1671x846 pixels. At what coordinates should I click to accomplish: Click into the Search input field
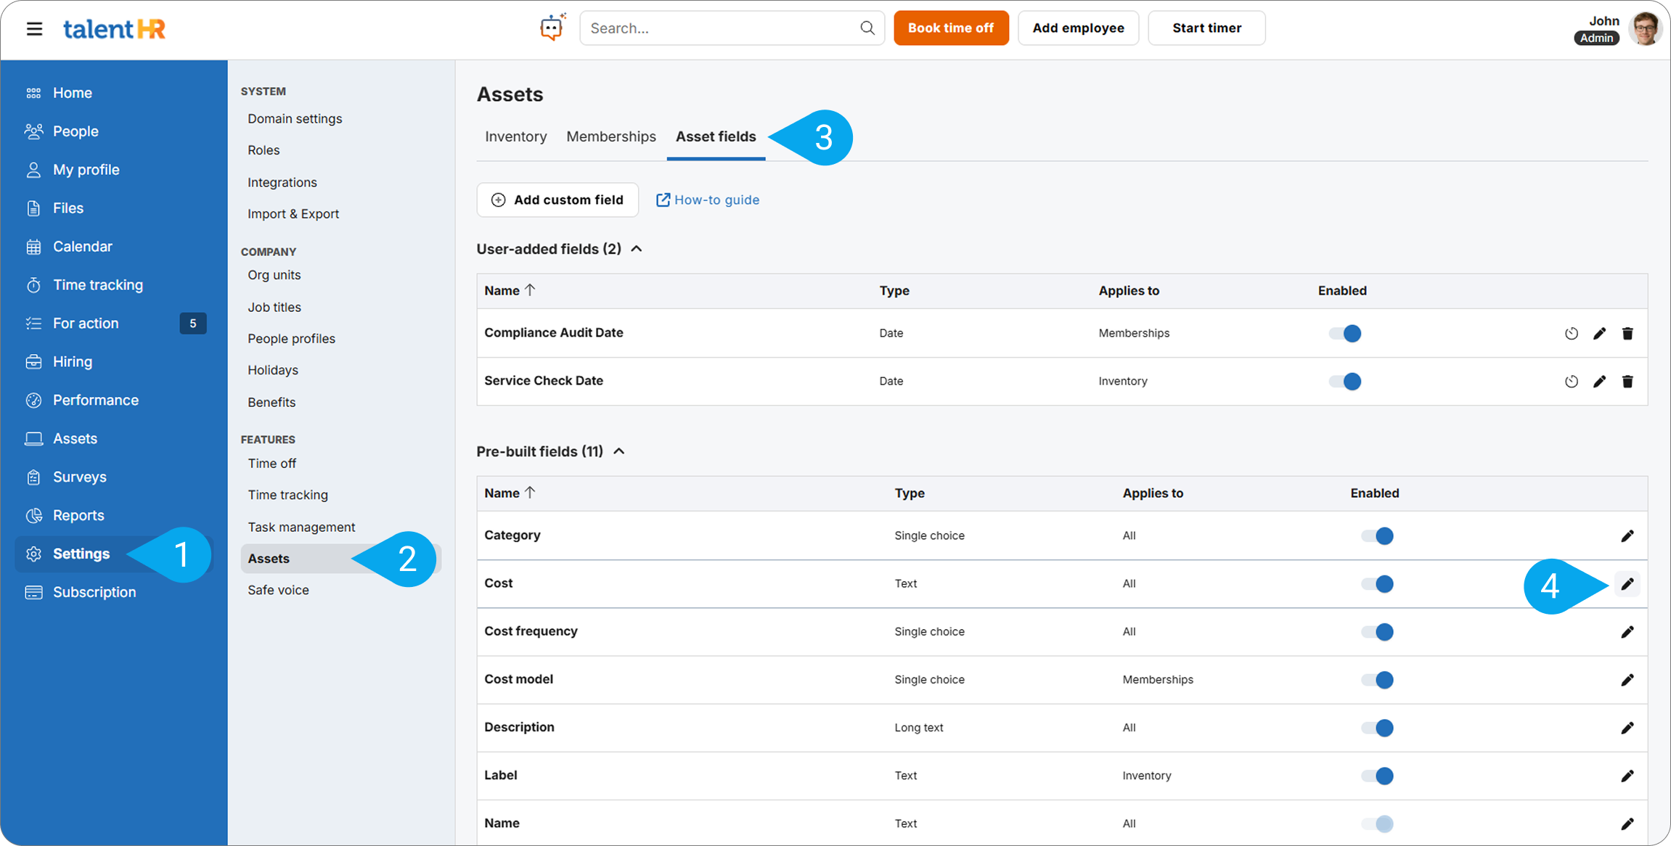[x=719, y=28]
